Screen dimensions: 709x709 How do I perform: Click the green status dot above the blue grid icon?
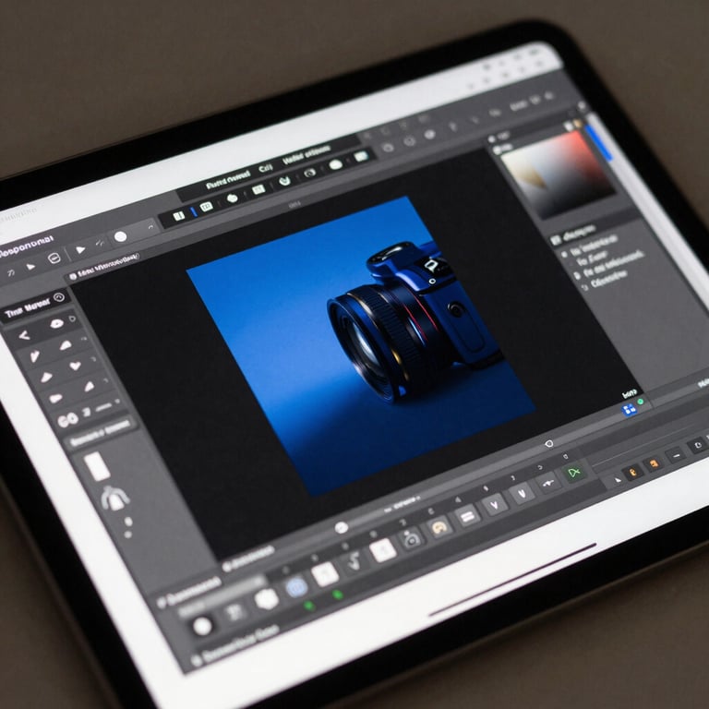[641, 402]
